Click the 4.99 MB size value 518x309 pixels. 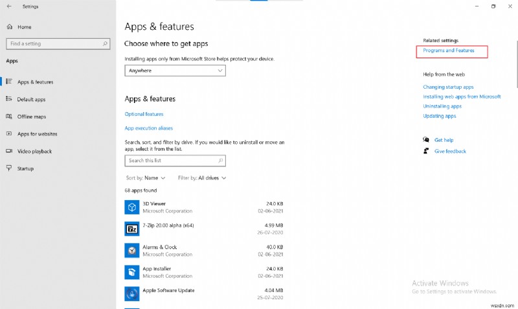274,225
